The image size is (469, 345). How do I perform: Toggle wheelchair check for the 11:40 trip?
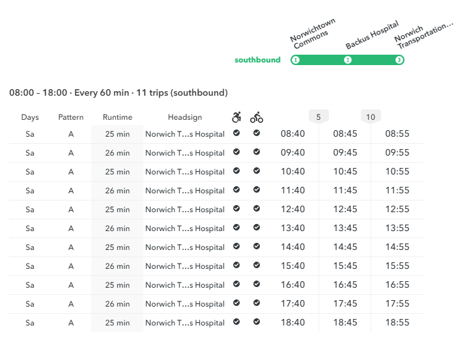point(236,189)
